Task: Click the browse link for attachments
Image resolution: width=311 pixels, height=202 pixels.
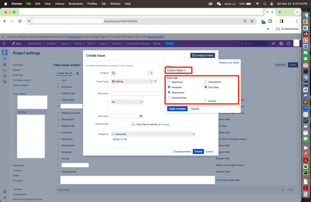Action: point(166,124)
